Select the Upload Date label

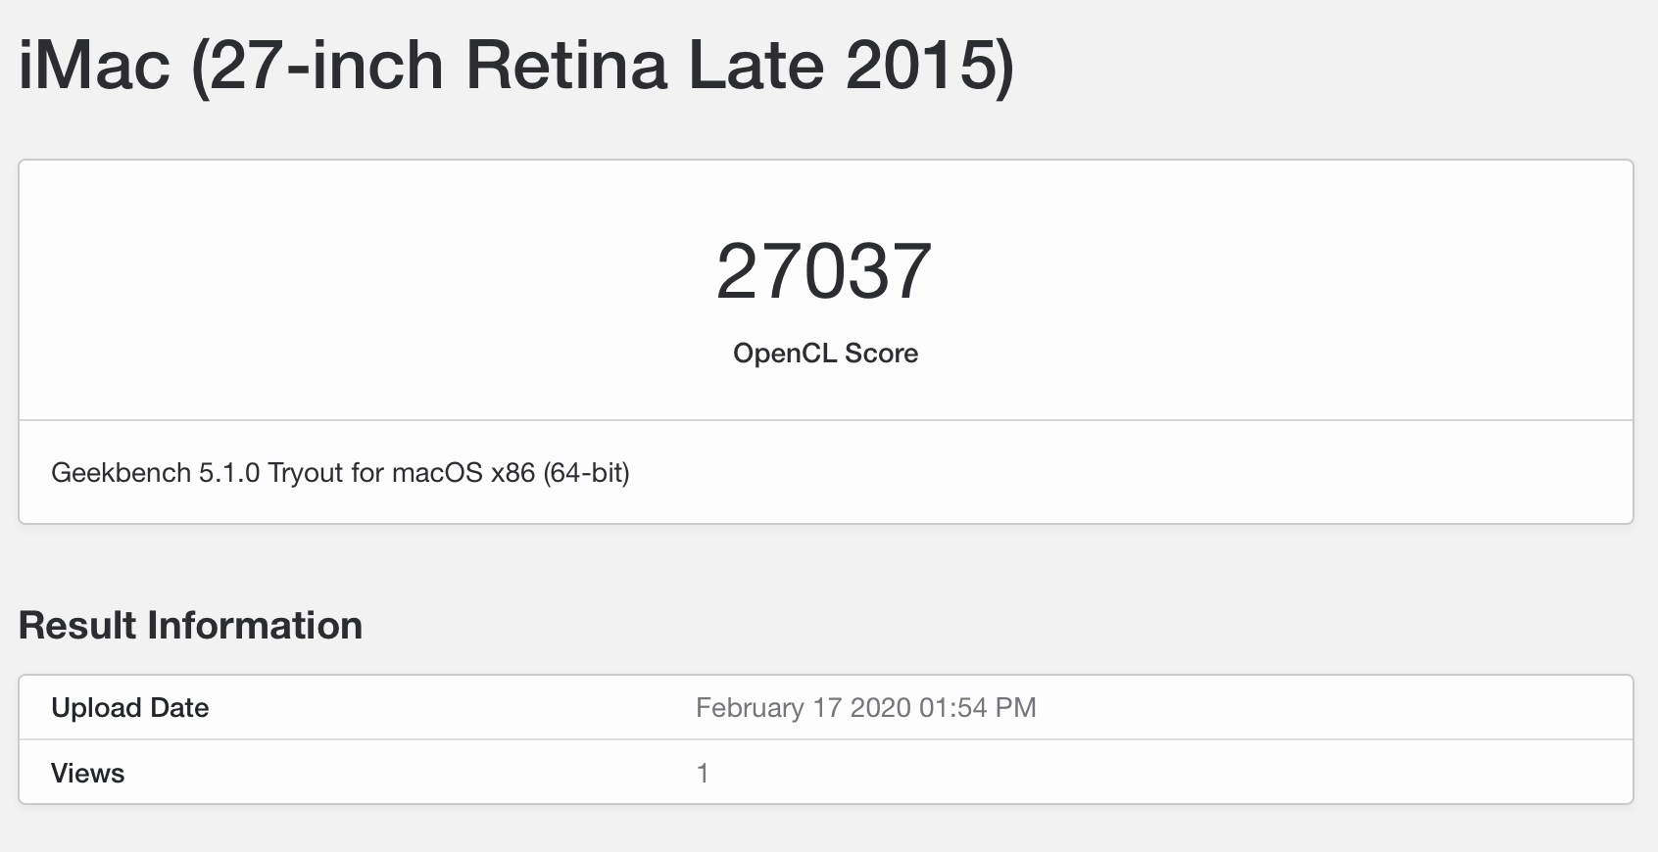click(130, 708)
